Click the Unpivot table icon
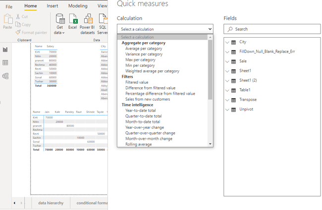Screen dimensions: 322x210 click(233, 110)
